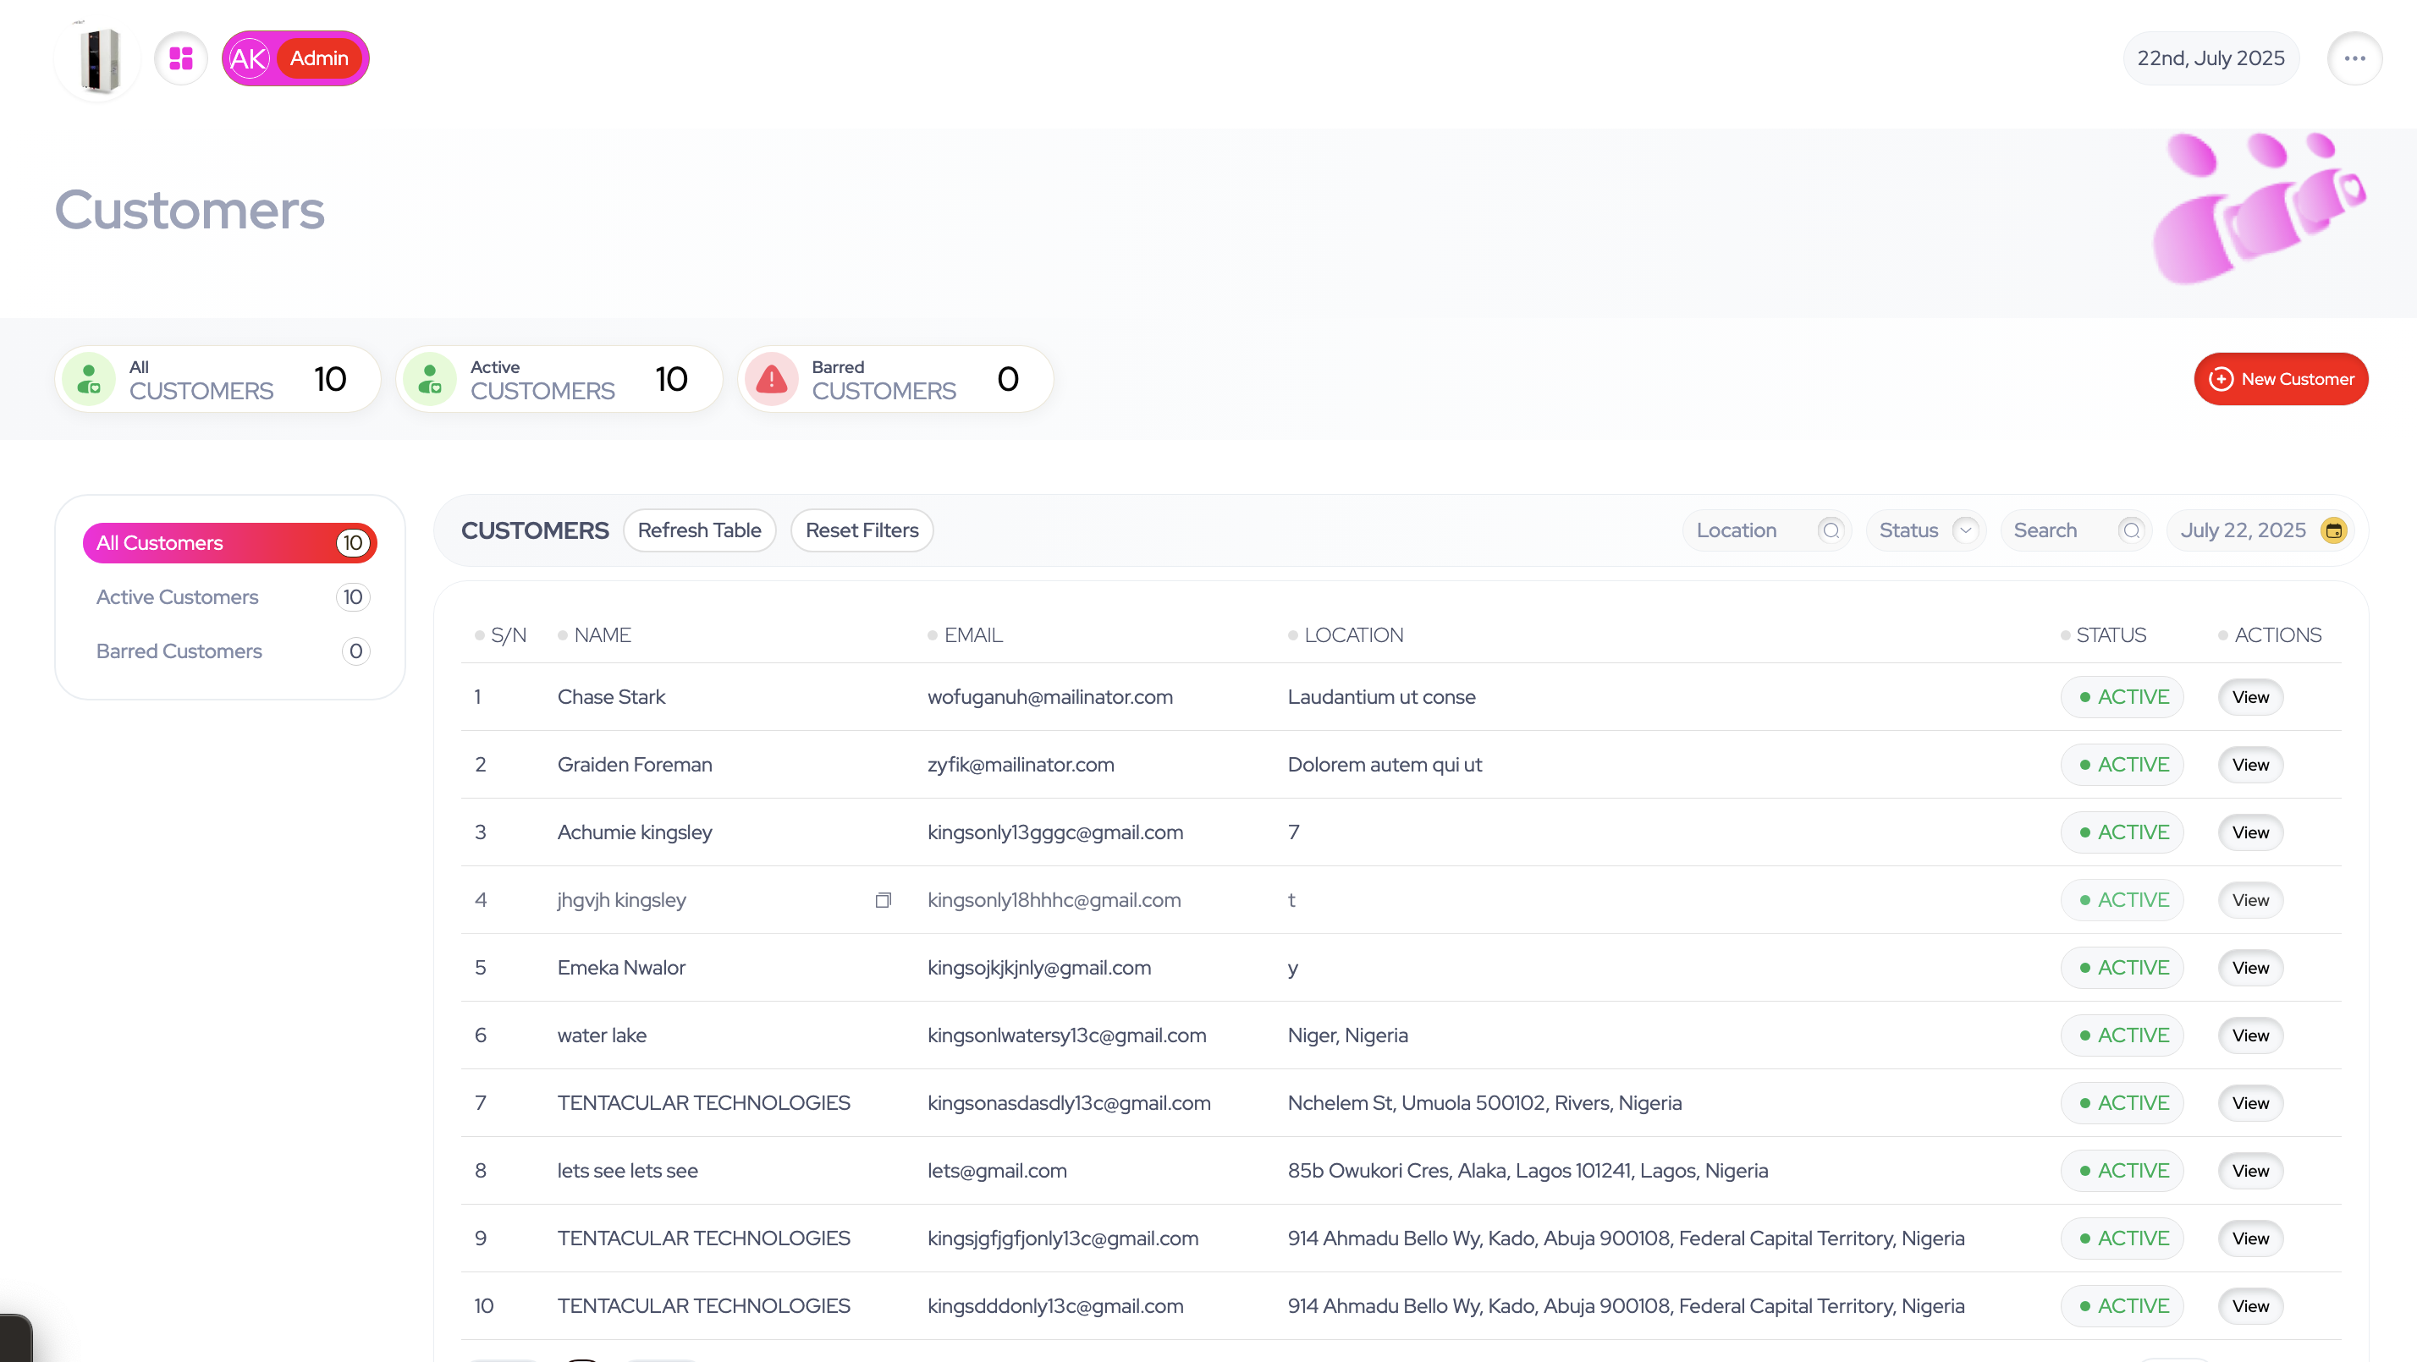
Task: Click the calendar icon next to July 22, 2025
Action: click(x=2332, y=530)
